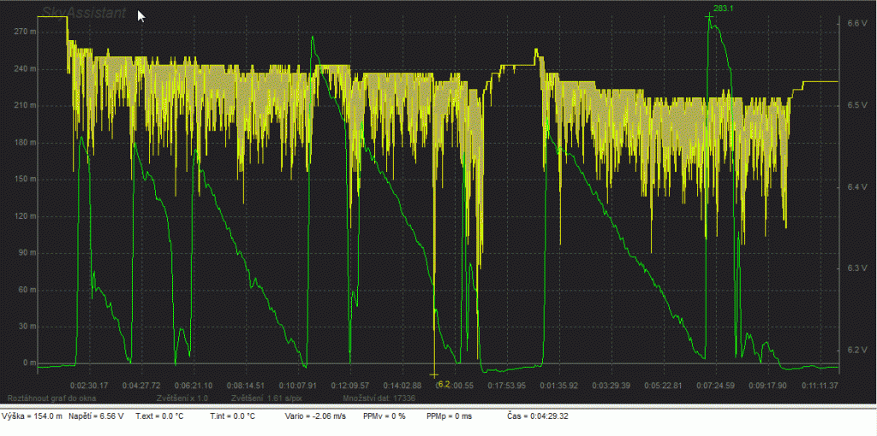
Task: Click the 6.6 V voltage axis label
Action: 856,23
